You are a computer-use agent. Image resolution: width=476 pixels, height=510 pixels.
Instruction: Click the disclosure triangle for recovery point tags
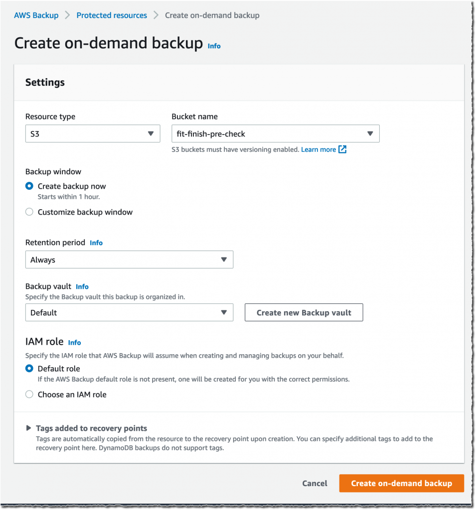pyautogui.click(x=28, y=428)
